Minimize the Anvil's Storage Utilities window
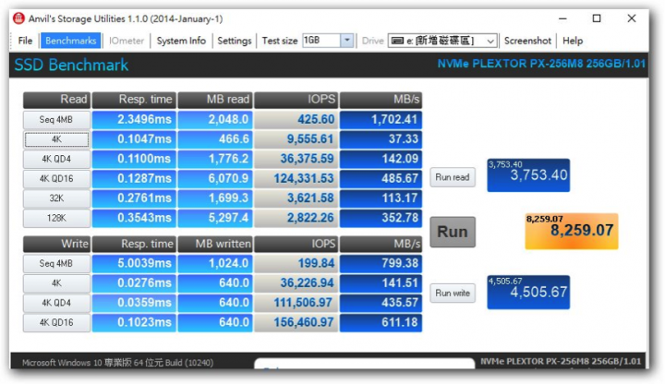Screen dimensions: 665x384 coord(562,18)
